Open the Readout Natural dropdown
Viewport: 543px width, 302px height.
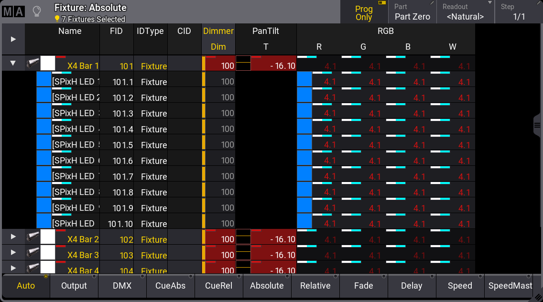click(465, 12)
